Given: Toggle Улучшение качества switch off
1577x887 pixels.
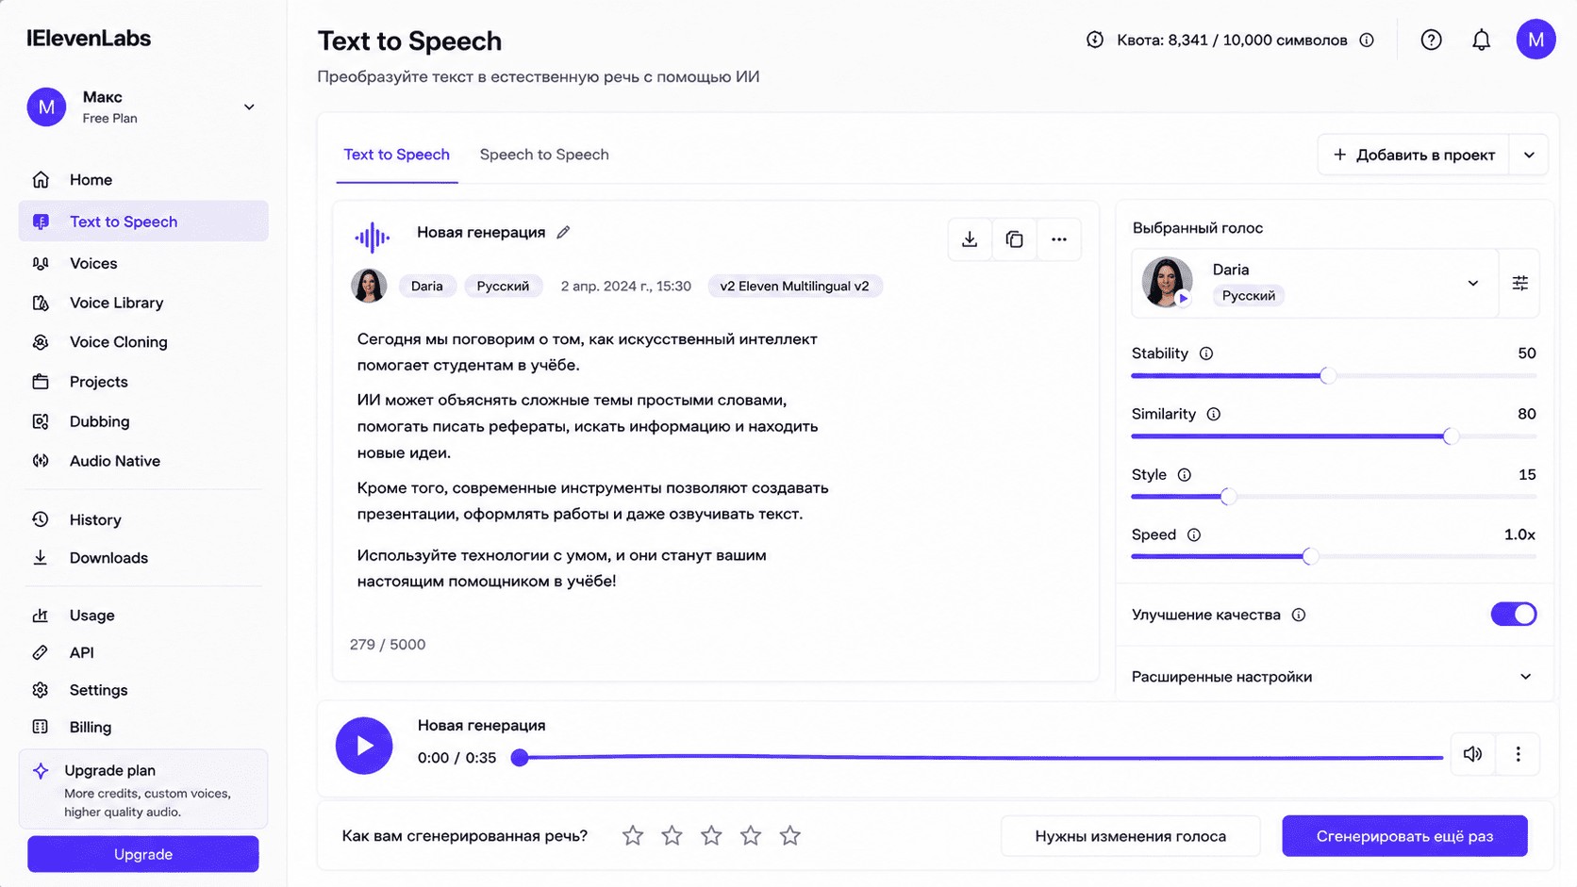Looking at the screenshot, I should pos(1514,615).
